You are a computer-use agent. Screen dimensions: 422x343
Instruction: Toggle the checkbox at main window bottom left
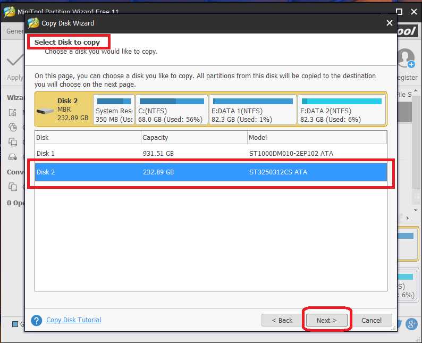click(15, 324)
